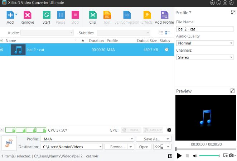237x161 pixels.
Task: Click the 469.7 KB output size cell
Action: pyautogui.click(x=151, y=50)
